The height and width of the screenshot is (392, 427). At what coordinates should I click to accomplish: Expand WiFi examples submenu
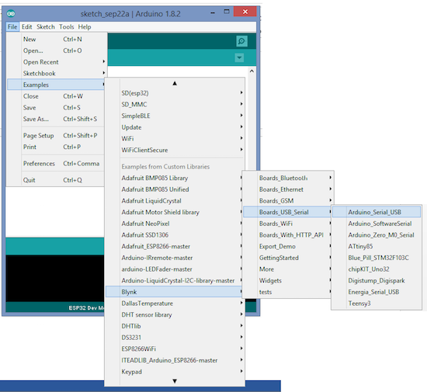point(175,139)
